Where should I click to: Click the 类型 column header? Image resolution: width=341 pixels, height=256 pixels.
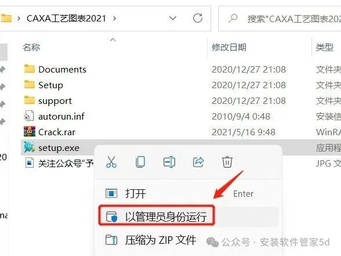pos(325,47)
